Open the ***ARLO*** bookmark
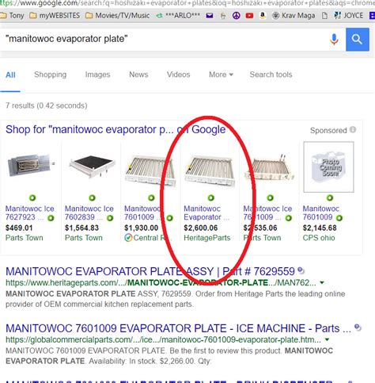 tap(178, 16)
